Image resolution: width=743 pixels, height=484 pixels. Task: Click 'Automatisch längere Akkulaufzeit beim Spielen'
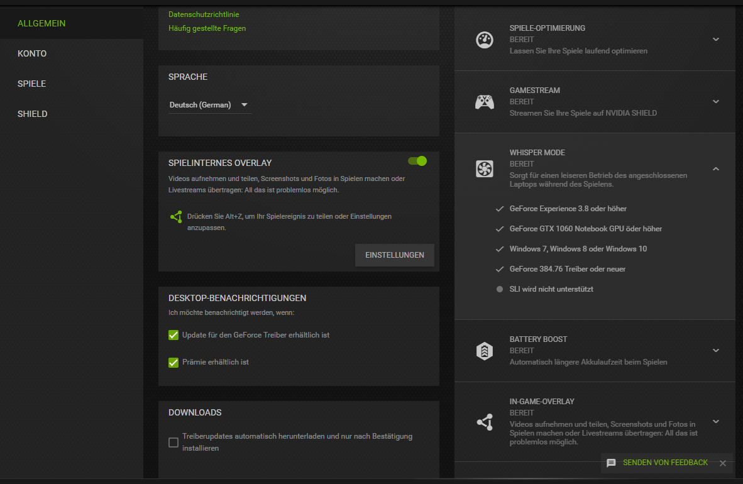588,362
